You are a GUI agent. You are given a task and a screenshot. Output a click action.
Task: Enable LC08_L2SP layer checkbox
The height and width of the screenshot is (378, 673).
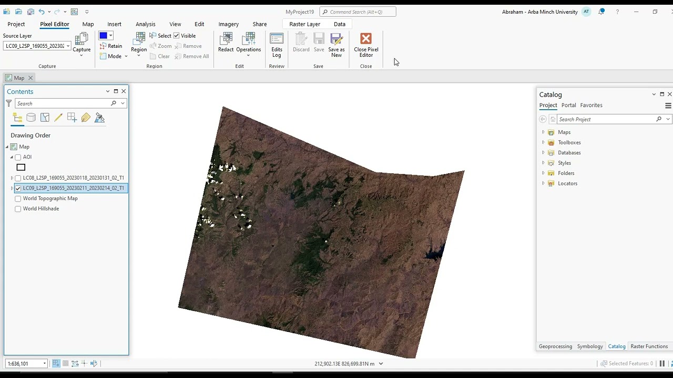click(18, 178)
